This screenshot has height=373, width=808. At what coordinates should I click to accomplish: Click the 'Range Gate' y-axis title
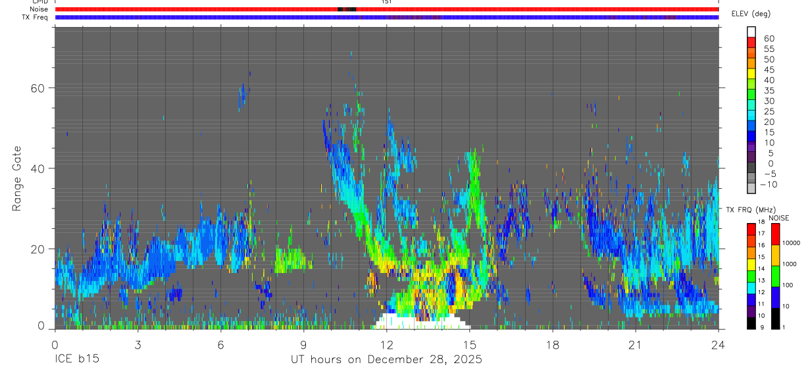pos(17,178)
